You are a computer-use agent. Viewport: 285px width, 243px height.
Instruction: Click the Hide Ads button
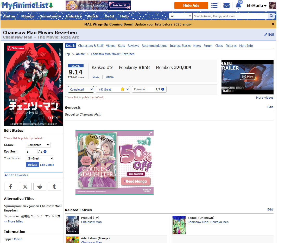[191, 5]
